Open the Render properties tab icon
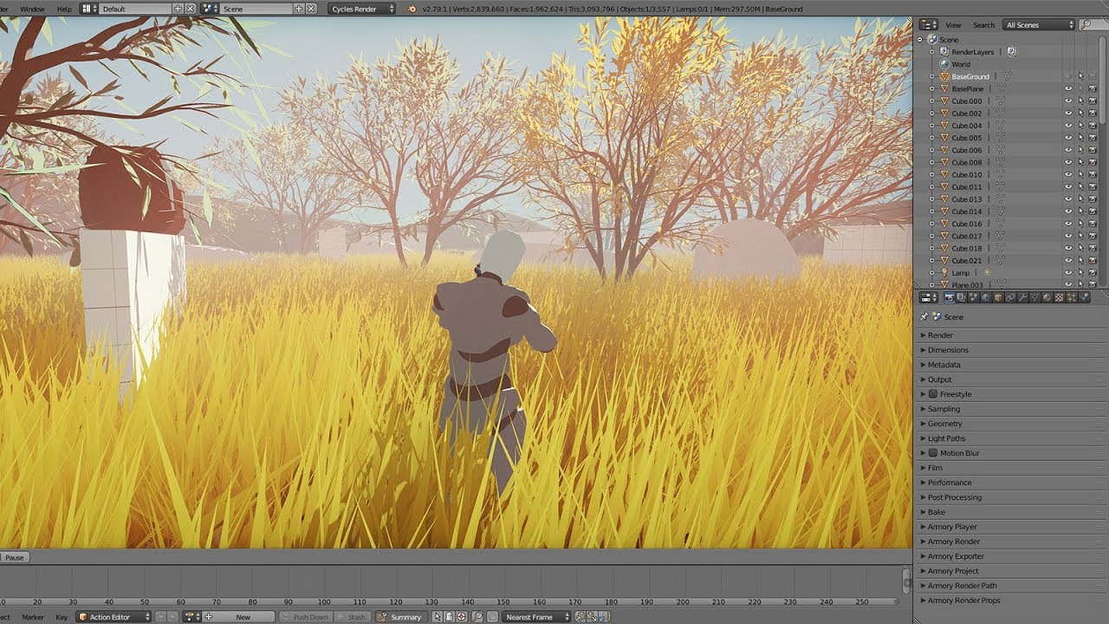This screenshot has height=624, width=1109. point(950,297)
